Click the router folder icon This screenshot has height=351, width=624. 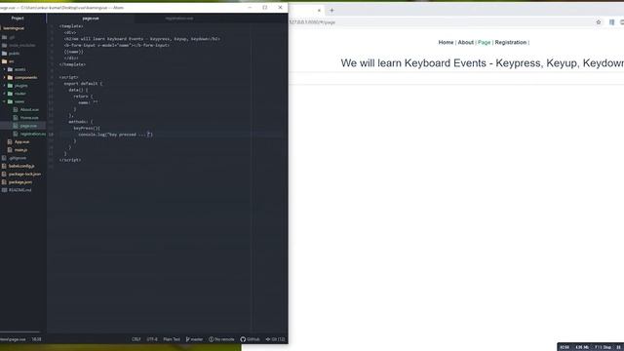point(11,94)
